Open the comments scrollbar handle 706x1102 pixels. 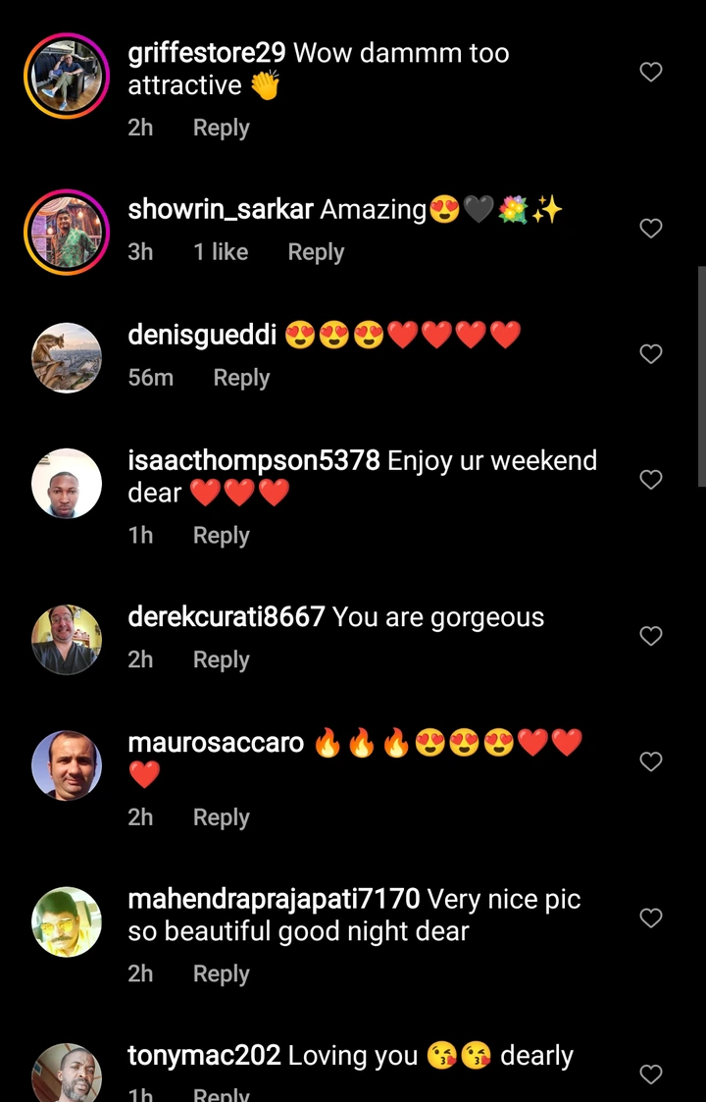pyautogui.click(x=702, y=376)
